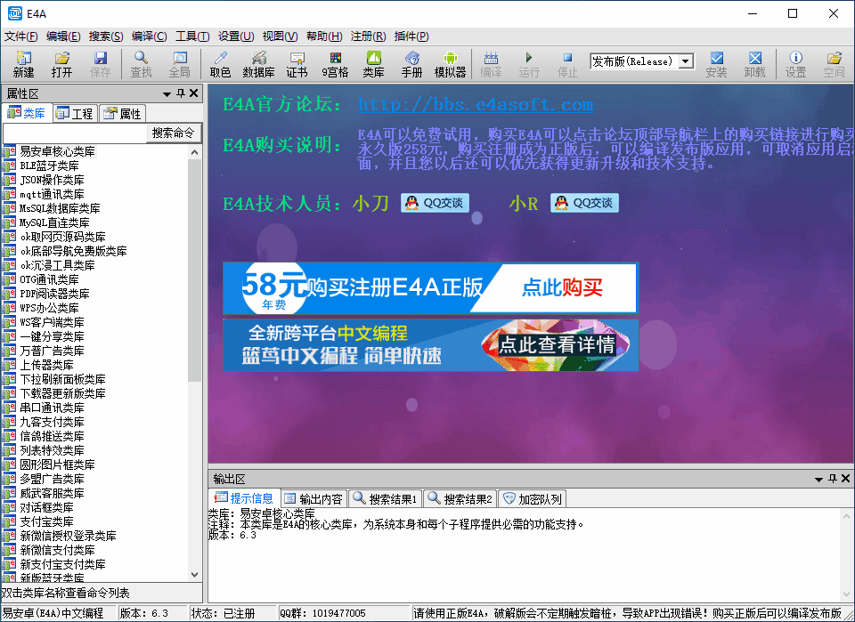Switch to the 加密队列 tab
This screenshot has width=855, height=622.
533,499
